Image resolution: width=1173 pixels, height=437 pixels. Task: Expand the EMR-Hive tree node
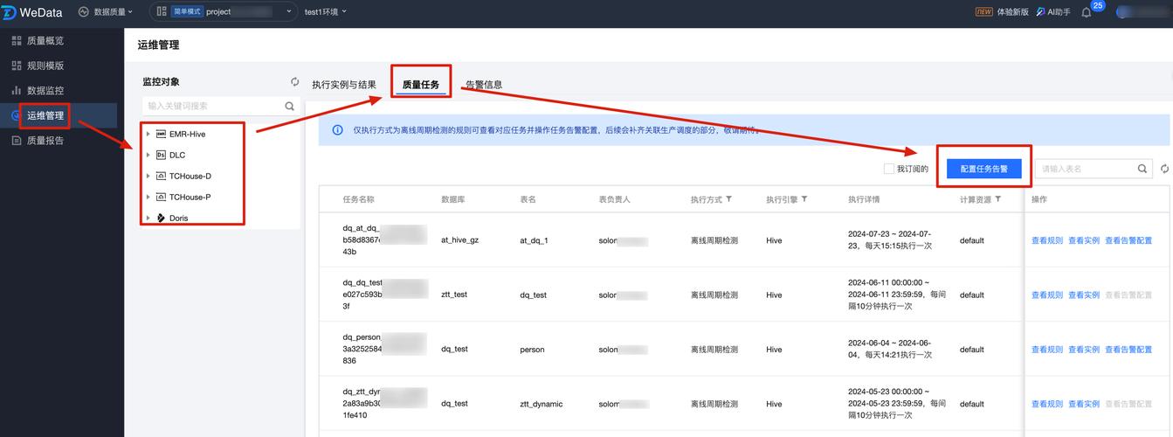tap(148, 135)
